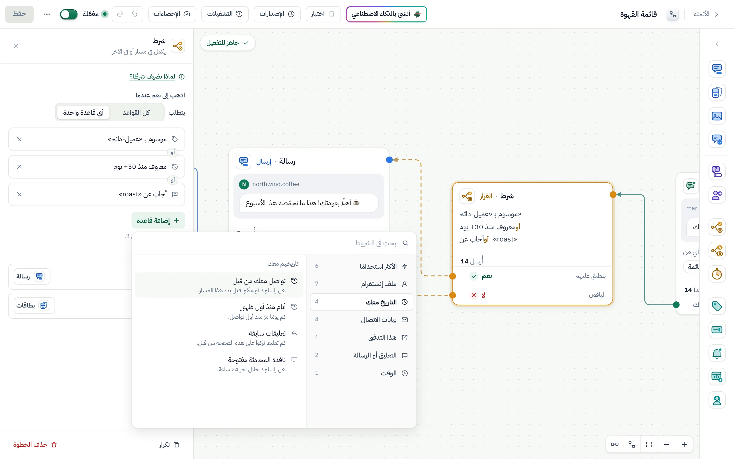Click تكرار duplicate step
This screenshot has width=734, height=459.
(169, 445)
